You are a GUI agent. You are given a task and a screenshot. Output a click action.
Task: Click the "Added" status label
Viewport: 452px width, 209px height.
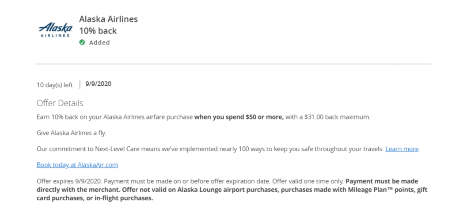99,43
